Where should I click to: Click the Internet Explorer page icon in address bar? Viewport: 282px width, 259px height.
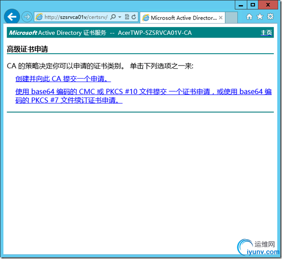pos(39,17)
